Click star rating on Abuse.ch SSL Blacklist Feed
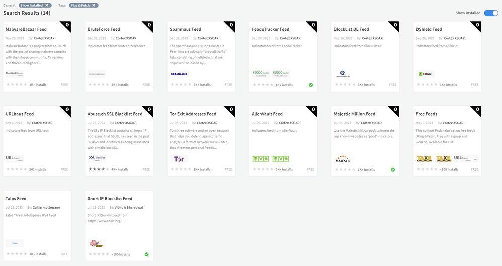Image resolution: width=502 pixels, height=266 pixels. (x=99, y=169)
